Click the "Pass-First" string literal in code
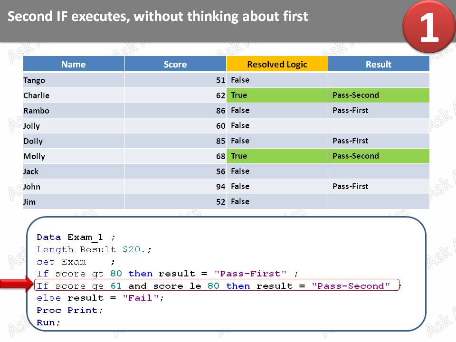 pyautogui.click(x=250, y=274)
